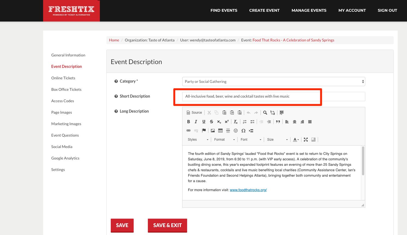Align text right

pos(302,122)
